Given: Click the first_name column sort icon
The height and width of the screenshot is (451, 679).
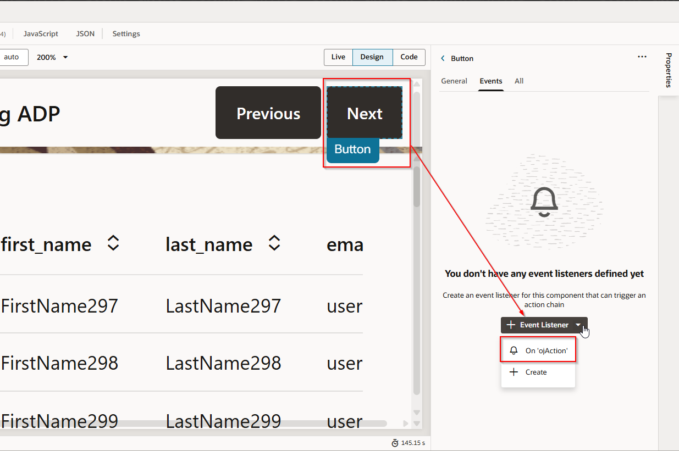Looking at the screenshot, I should [113, 243].
